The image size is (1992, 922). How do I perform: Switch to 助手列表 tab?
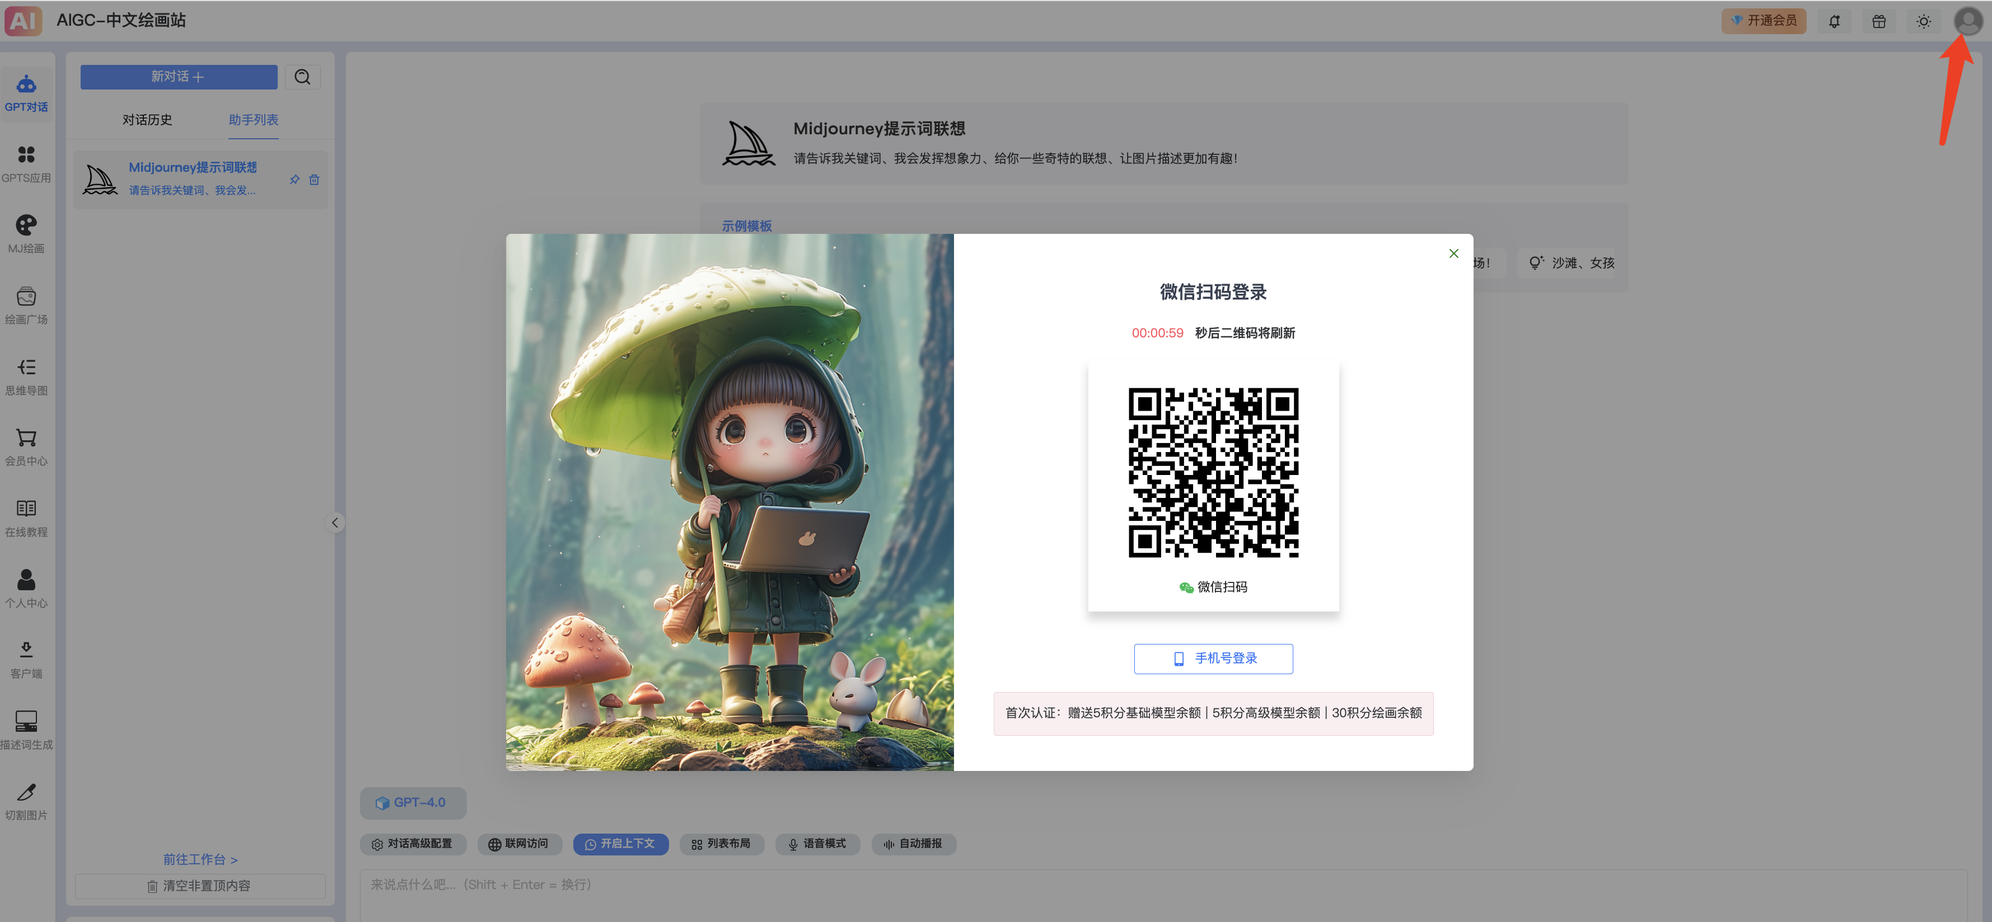253,120
